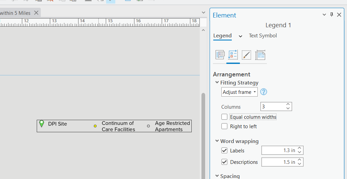The image size is (347, 179).
Task: Select the 'within 5 Miles' view tab
Action: tap(15, 13)
